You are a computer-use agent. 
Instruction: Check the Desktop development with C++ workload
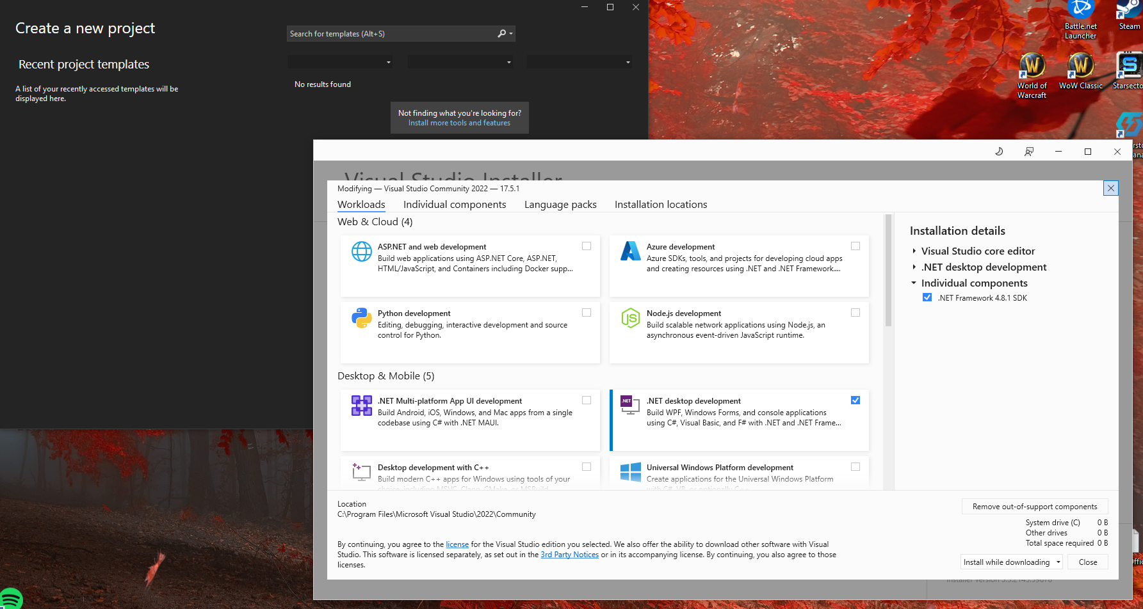coord(587,467)
